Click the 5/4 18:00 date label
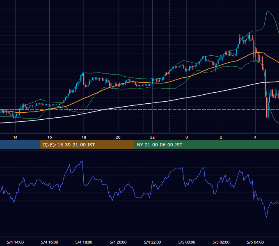Viewport: 279px width, 246px height. point(84,242)
